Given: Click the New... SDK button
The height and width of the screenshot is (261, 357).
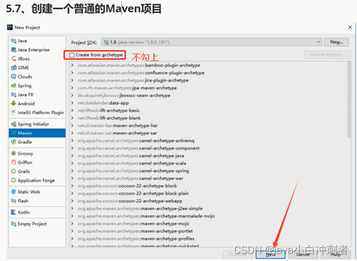Looking at the screenshot, I should point(337,42).
